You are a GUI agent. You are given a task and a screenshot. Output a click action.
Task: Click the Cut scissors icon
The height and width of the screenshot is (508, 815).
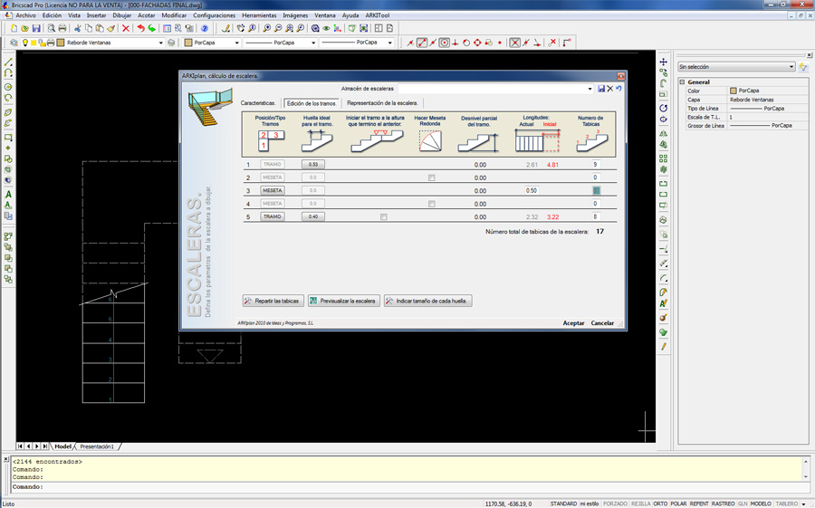pyautogui.click(x=78, y=28)
